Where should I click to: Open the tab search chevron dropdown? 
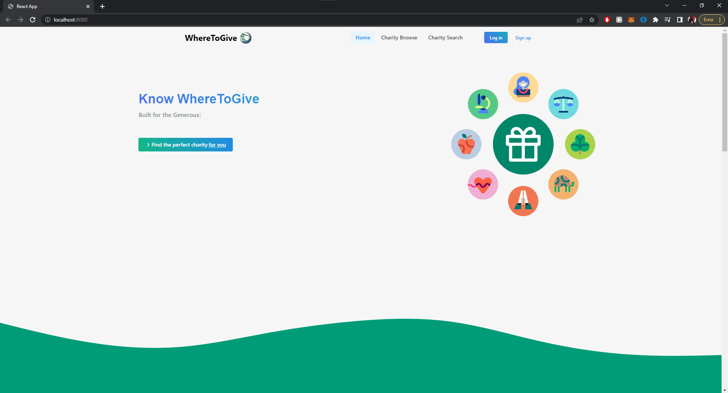coord(667,6)
